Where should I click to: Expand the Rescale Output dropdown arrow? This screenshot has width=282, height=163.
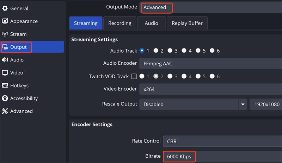[243, 104]
